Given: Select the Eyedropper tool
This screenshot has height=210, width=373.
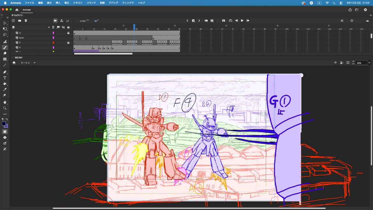Looking at the screenshot, I should click(x=5, y=90).
